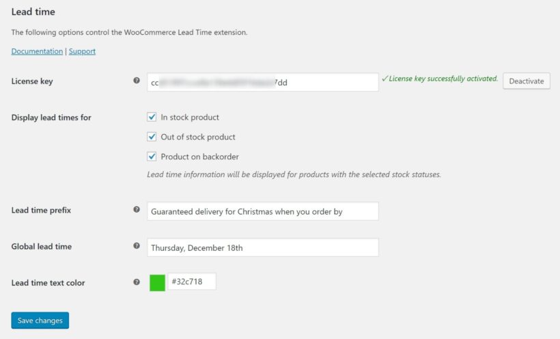Viewport: 560px width, 339px height.
Task: Uncheck the In stock product checkbox
Action: pos(152,118)
